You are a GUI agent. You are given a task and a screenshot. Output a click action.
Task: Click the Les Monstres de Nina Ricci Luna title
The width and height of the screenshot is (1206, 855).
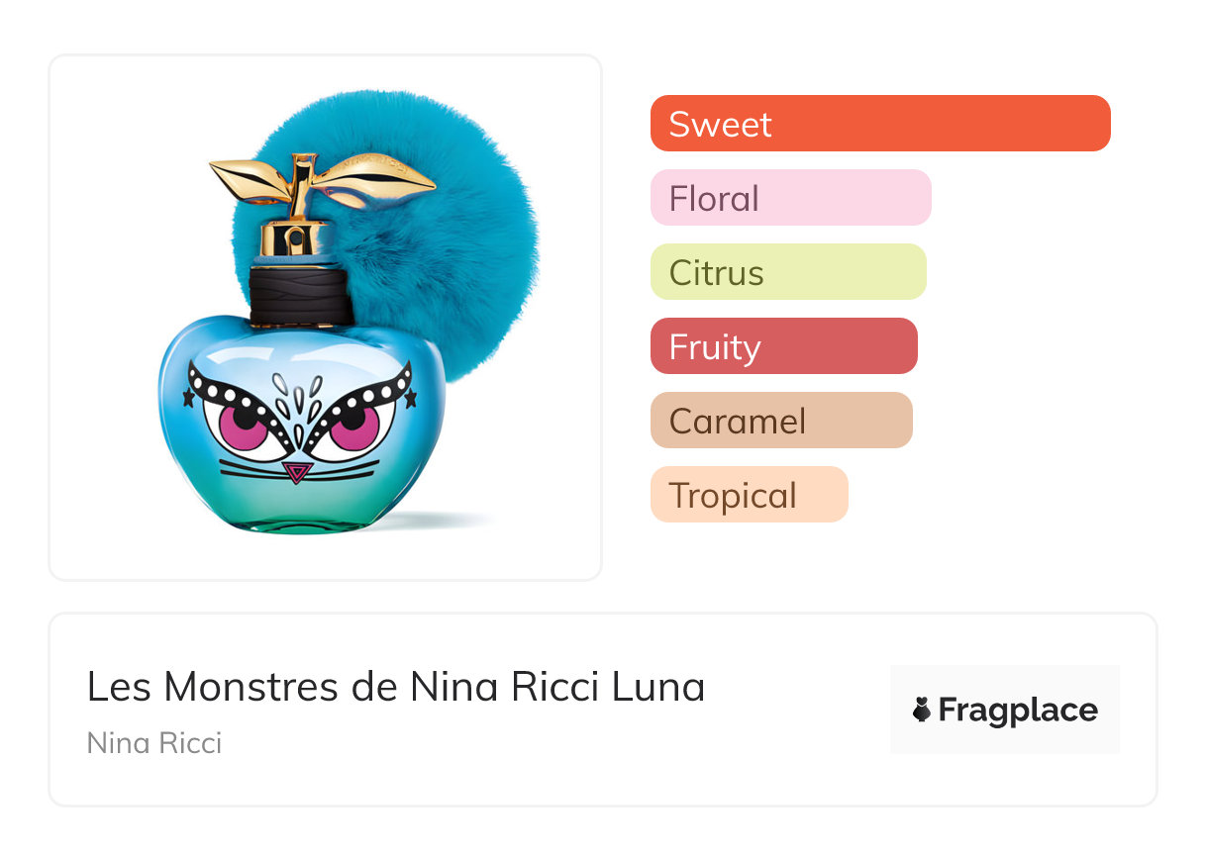point(396,686)
